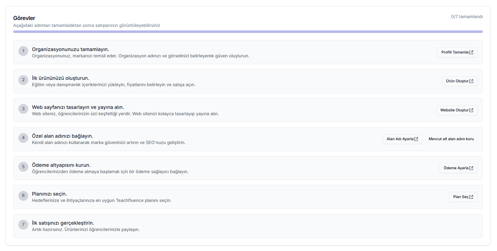Click the 'Planınızı seçin.' title

tap(49, 194)
